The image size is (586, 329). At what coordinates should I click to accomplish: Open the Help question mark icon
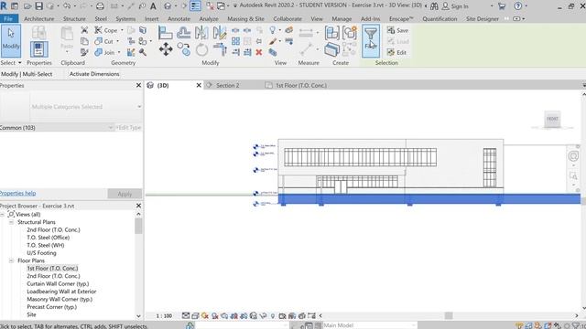point(517,6)
